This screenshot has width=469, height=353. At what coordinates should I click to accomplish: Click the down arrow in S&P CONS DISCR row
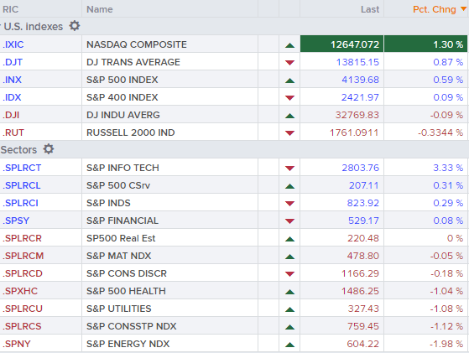[289, 274]
